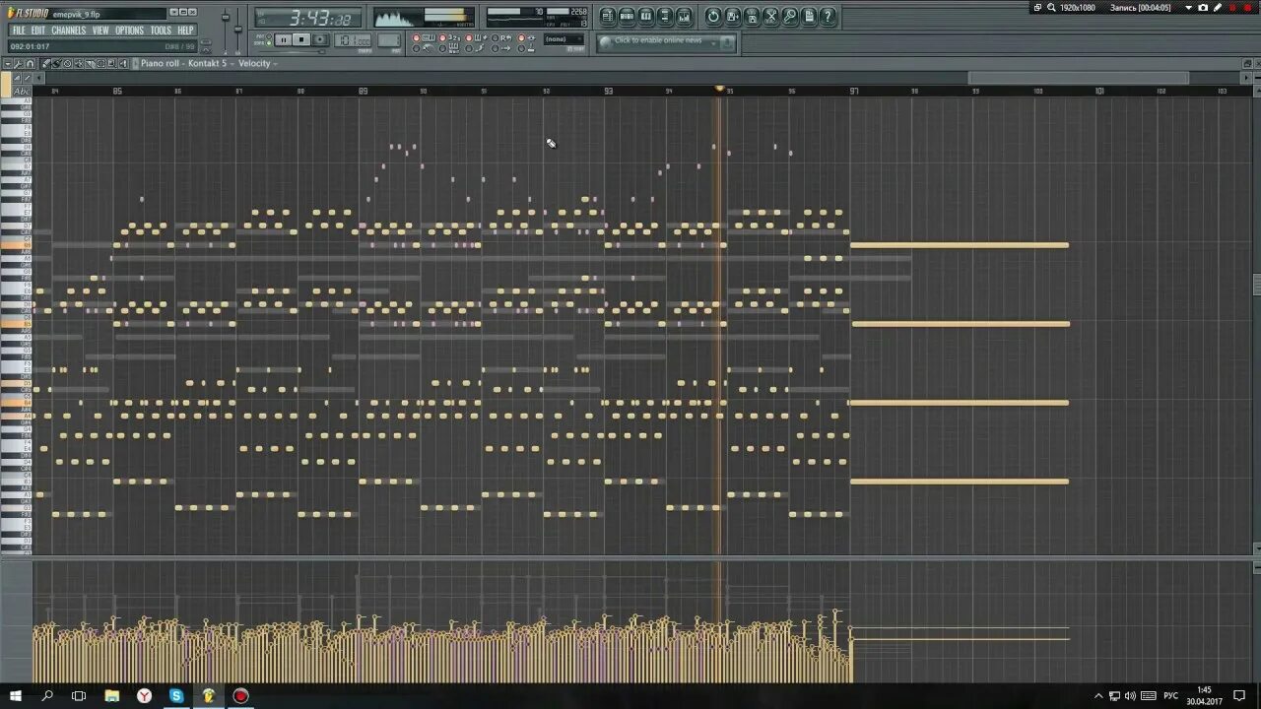Toggle the metronome switch

click(423, 48)
